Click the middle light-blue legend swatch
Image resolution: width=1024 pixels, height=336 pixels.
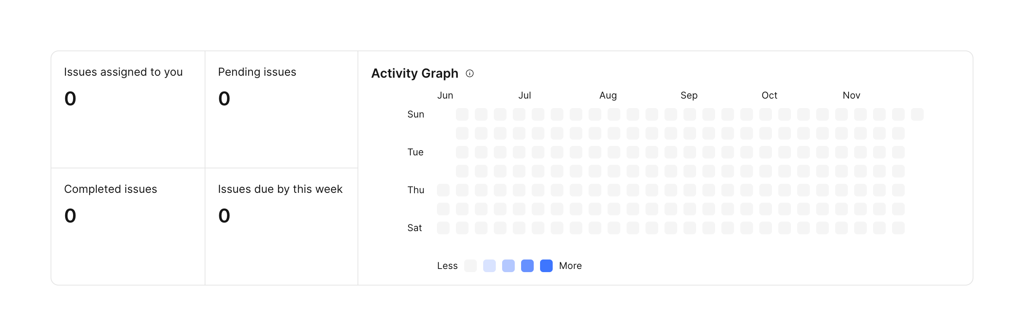click(x=508, y=266)
